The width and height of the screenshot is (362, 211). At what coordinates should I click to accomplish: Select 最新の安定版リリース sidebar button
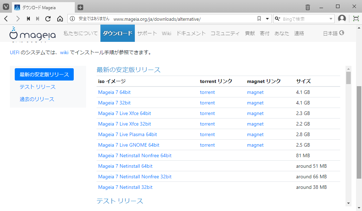(44, 75)
